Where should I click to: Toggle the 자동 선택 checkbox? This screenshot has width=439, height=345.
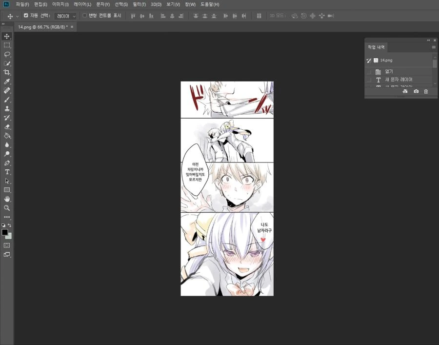[26, 16]
